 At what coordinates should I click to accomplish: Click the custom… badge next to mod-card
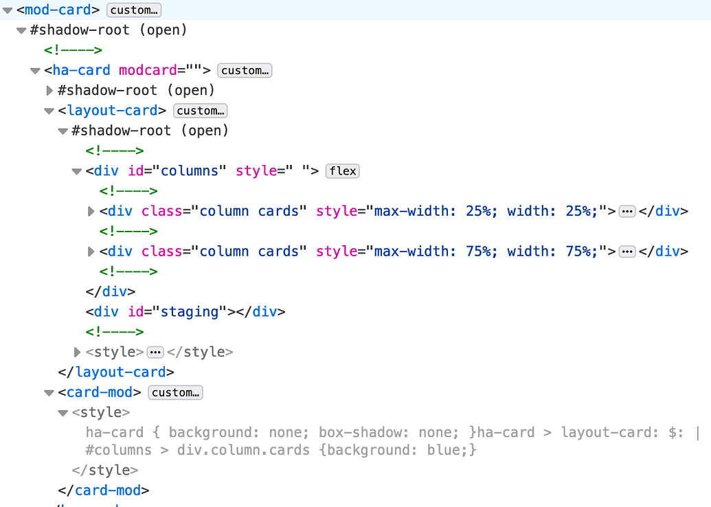pyautogui.click(x=133, y=10)
